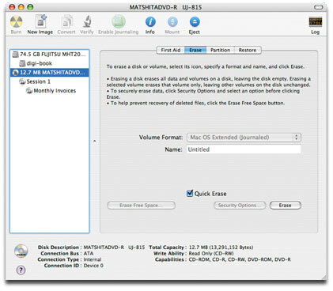
Task: Click the Mount toolbar icon
Action: (172, 22)
